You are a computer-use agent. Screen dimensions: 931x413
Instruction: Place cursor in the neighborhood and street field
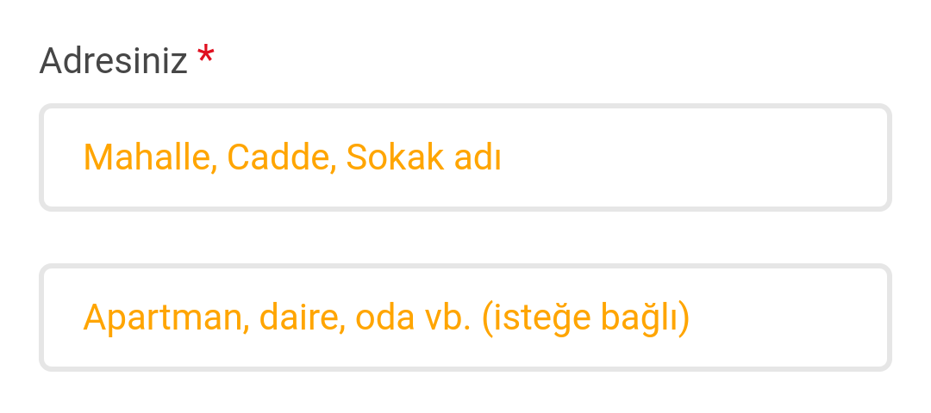coord(465,157)
